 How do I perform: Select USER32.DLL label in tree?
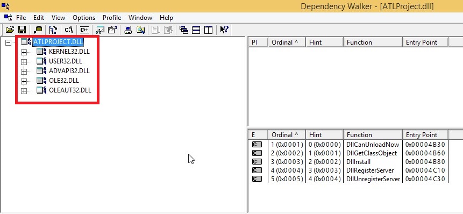pyautogui.click(x=66, y=61)
